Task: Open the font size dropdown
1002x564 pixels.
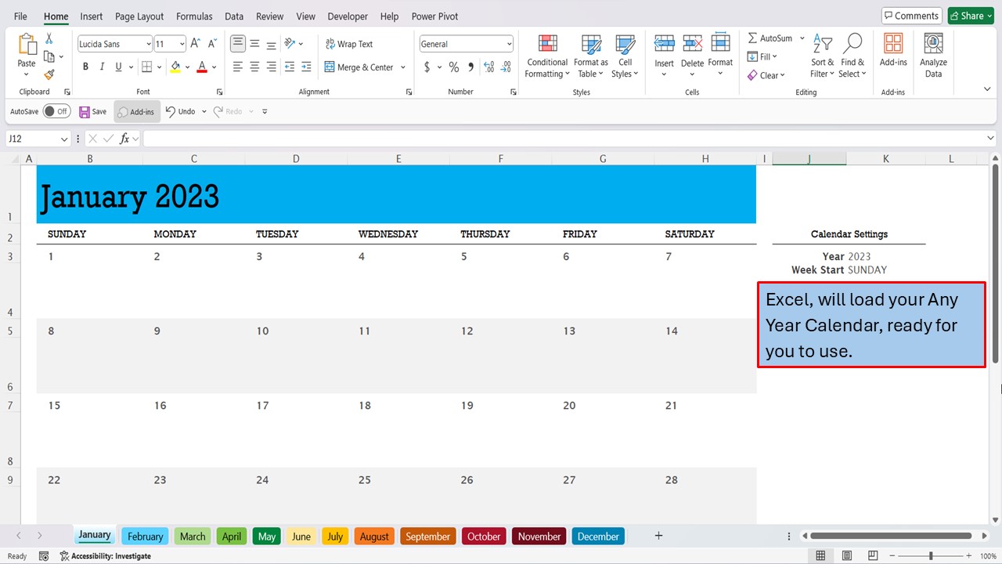Action: click(180, 43)
